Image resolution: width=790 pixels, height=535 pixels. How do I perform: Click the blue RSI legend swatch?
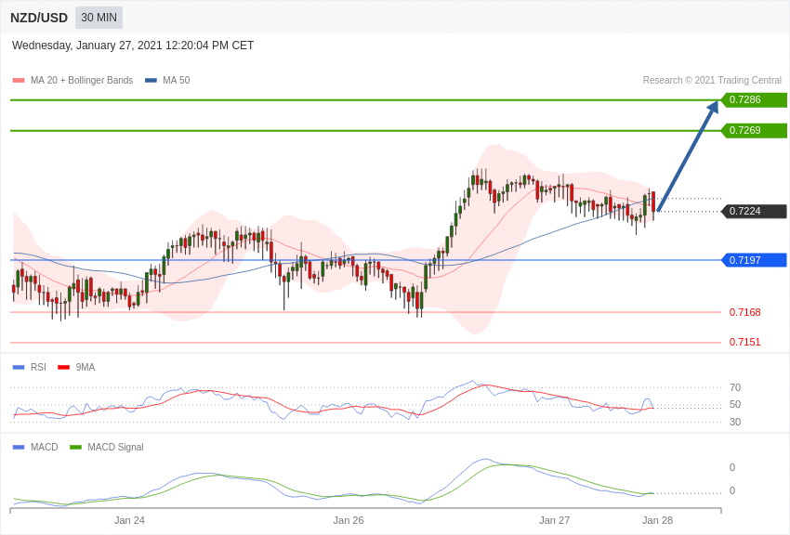[x=19, y=368]
